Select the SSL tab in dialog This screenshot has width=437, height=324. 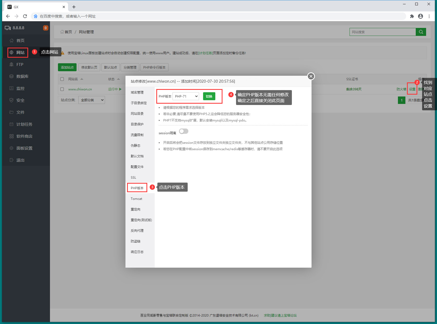133,177
